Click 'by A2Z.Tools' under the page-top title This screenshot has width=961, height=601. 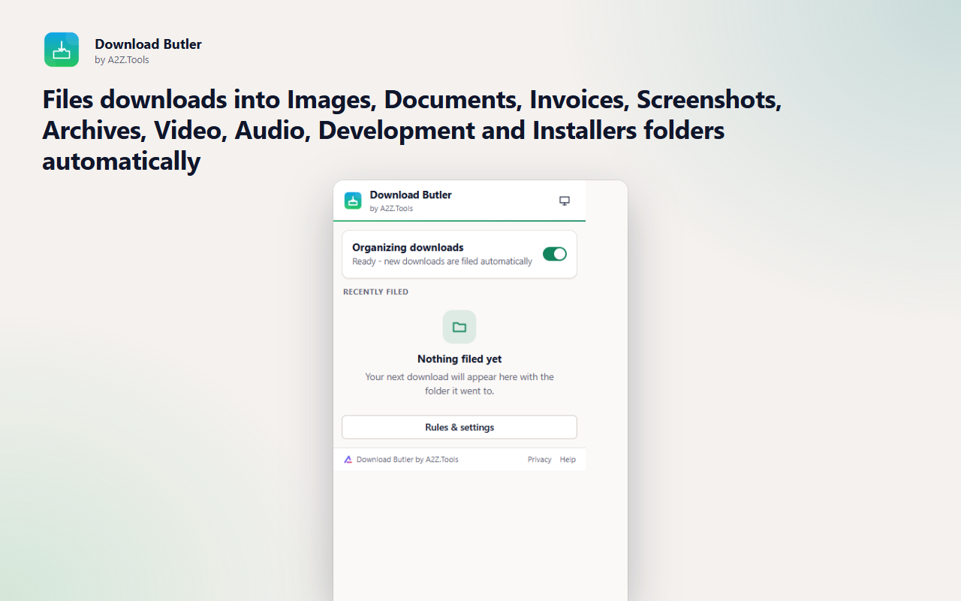click(x=122, y=60)
